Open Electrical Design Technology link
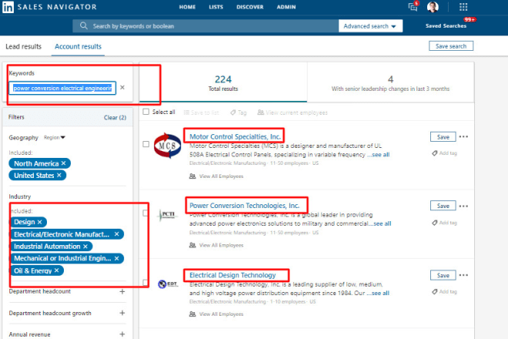The image size is (508, 339). coord(232,275)
